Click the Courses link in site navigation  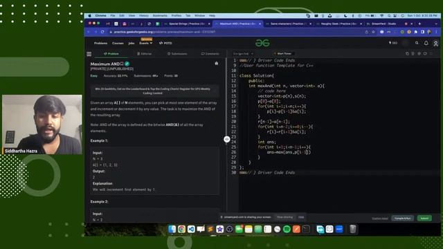(x=118, y=43)
